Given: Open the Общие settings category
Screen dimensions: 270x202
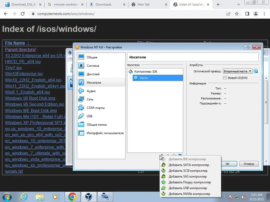Looking at the screenshot, I should tap(101, 57).
